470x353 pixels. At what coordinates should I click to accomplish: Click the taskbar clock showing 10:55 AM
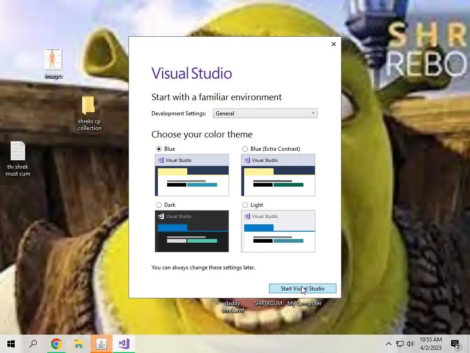tap(431, 344)
